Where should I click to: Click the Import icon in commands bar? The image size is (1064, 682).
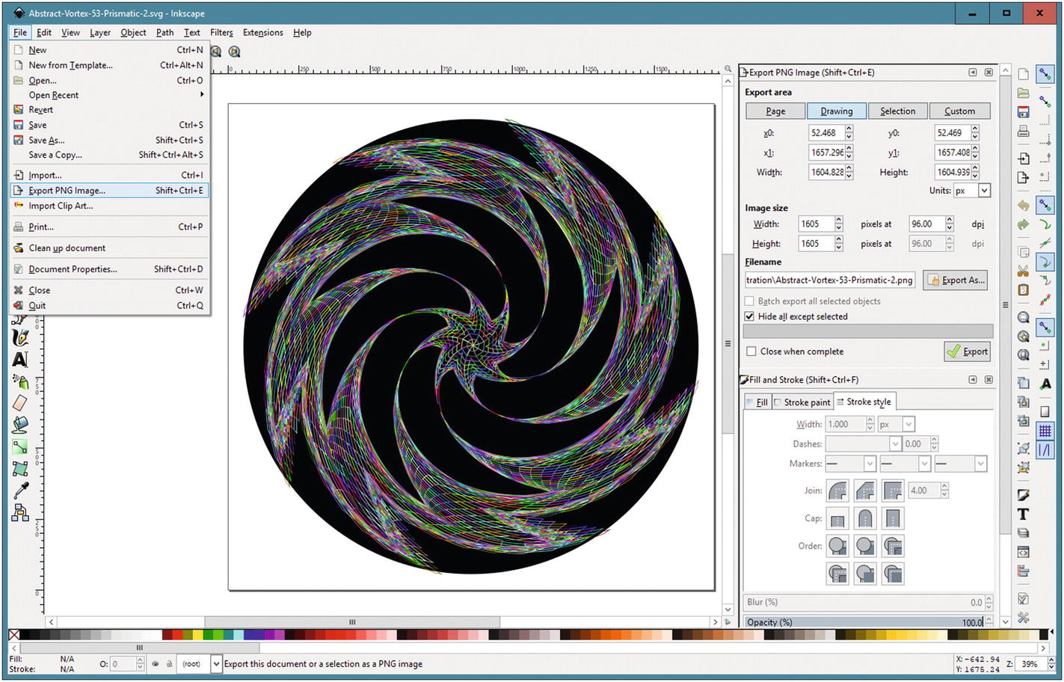point(1024,159)
